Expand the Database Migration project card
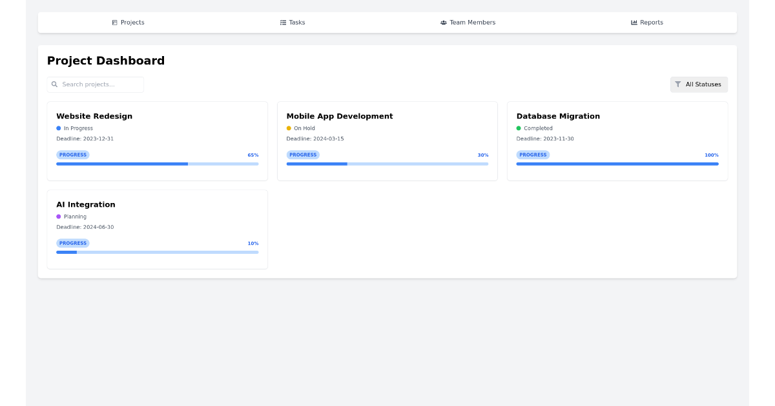Image resolution: width=775 pixels, height=406 pixels. [617, 140]
